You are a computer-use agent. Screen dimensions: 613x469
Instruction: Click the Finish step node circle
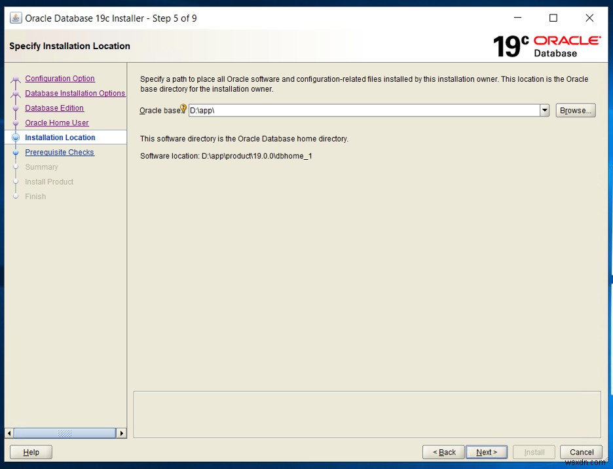point(16,197)
